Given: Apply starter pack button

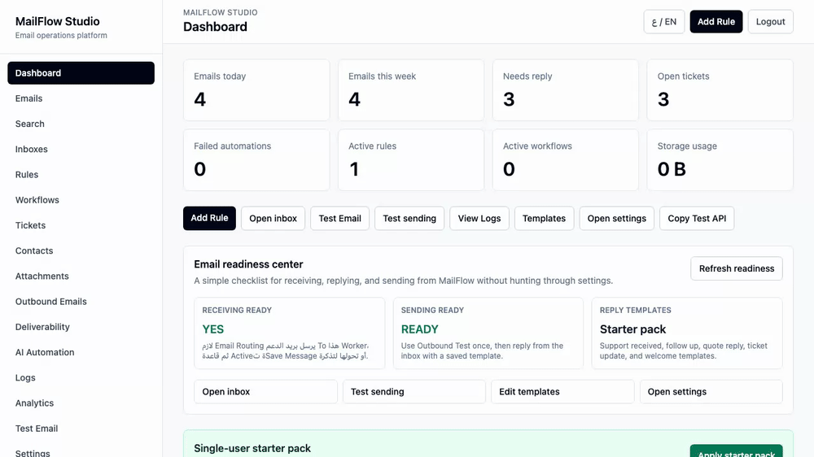Looking at the screenshot, I should click(x=736, y=452).
